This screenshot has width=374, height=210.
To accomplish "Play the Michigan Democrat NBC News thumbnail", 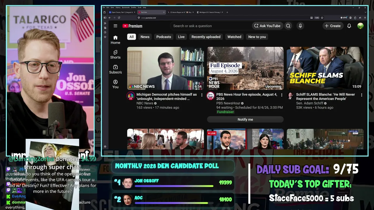I will click(165, 68).
